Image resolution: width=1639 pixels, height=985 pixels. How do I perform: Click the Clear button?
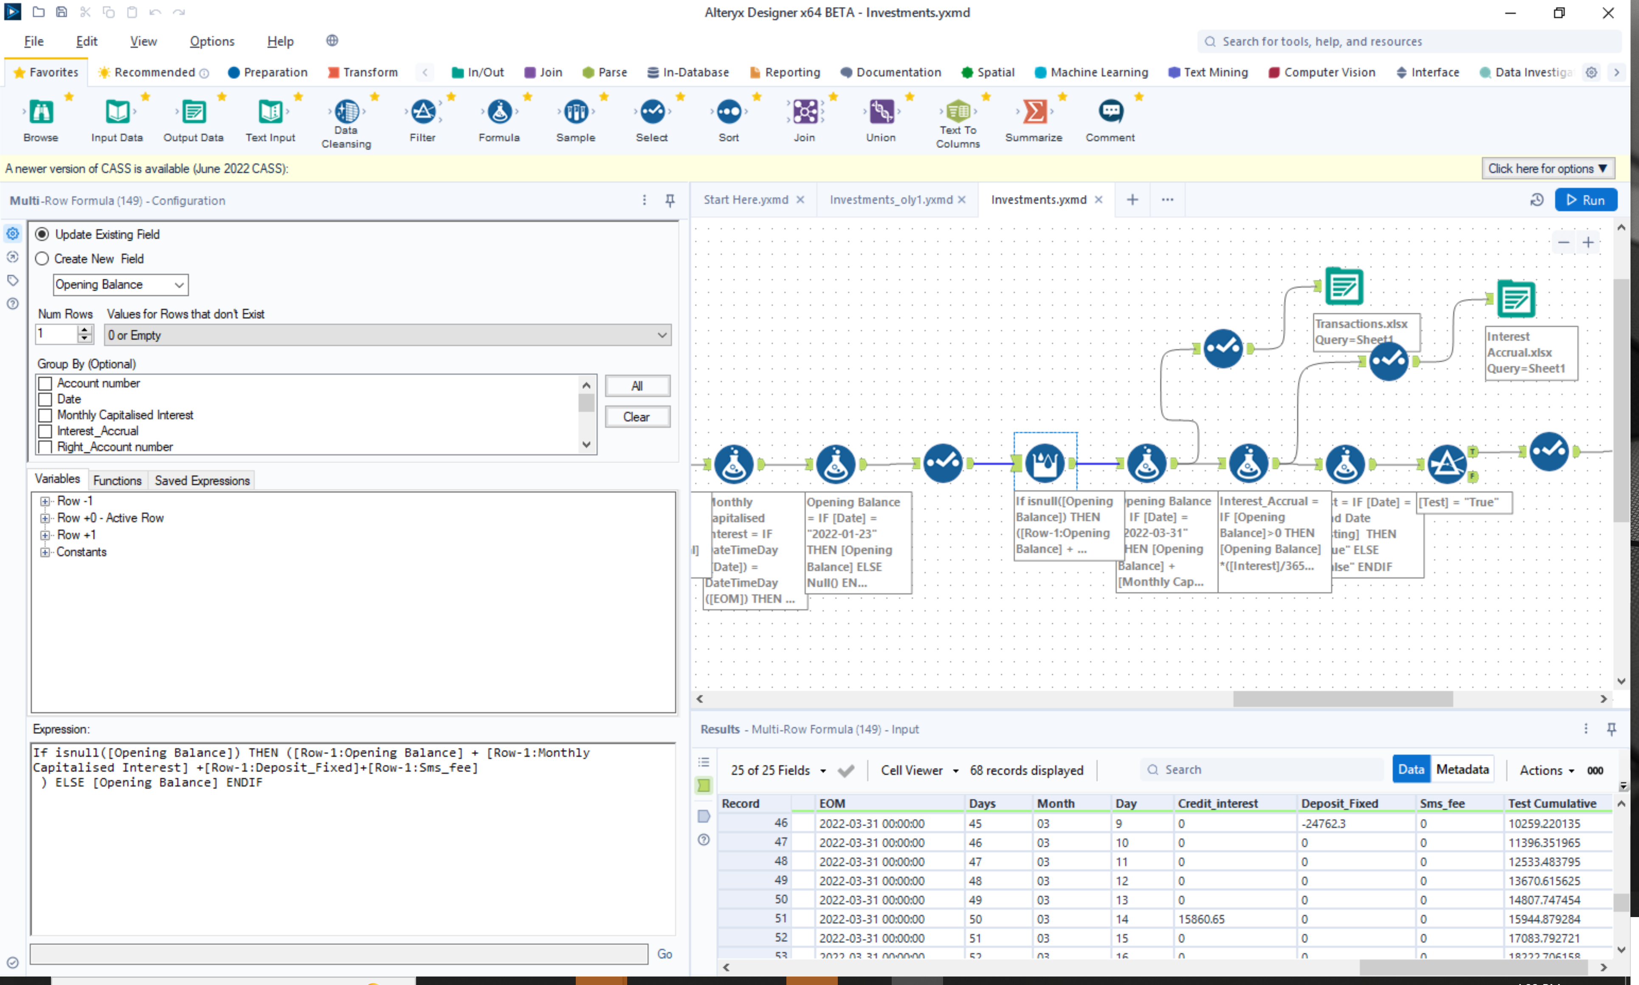636,416
